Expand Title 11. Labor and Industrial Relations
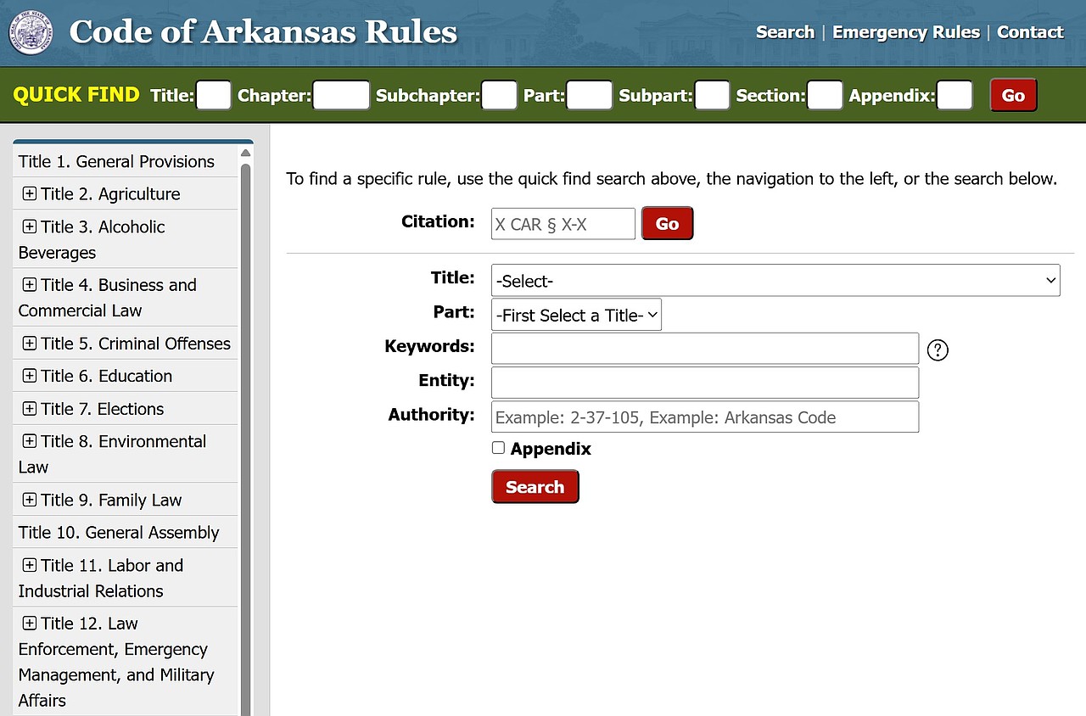 [x=29, y=566]
